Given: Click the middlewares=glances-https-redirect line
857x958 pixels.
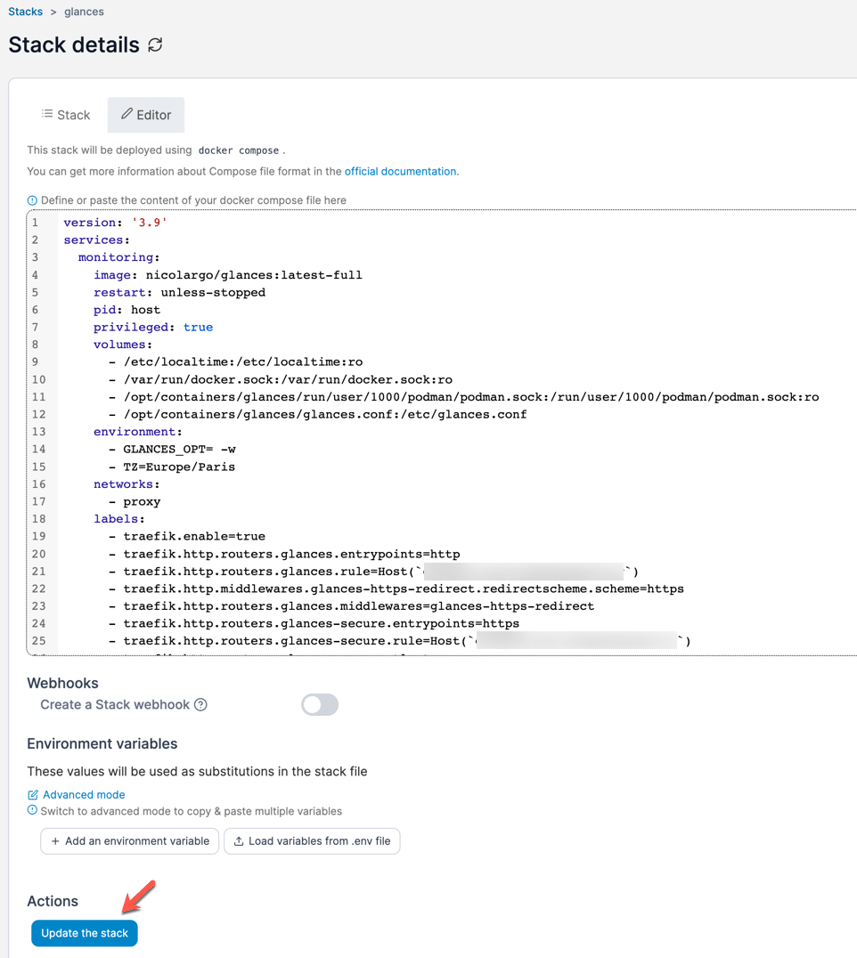Looking at the screenshot, I should pos(352,606).
